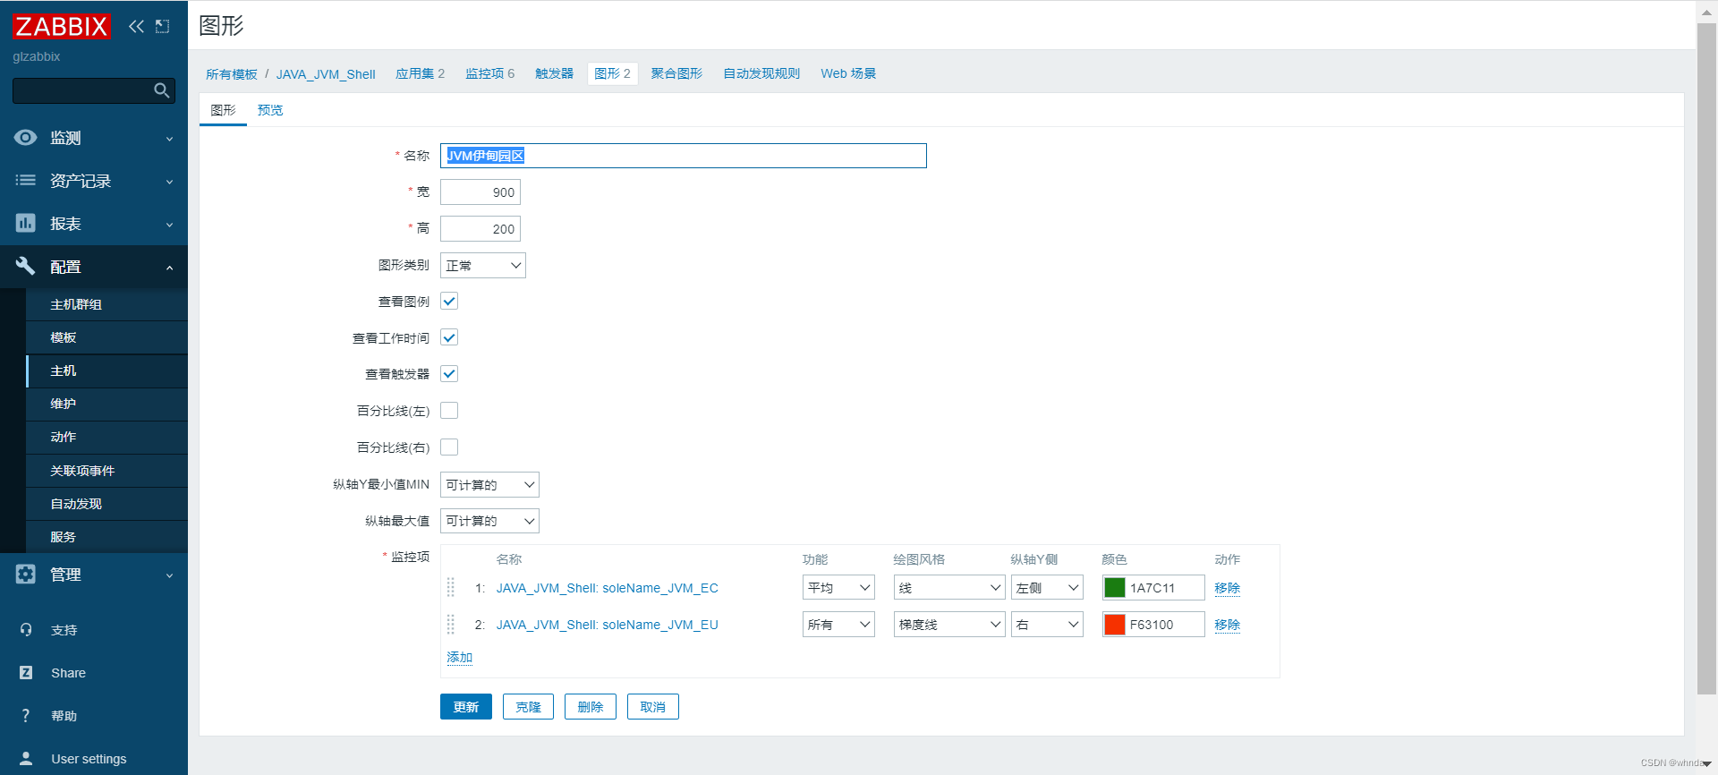This screenshot has height=775, width=1718.
Task: Click the 宽 input with value 900
Action: (481, 192)
